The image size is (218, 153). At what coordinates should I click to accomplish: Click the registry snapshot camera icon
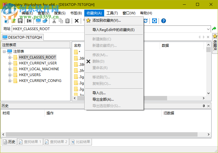pos(29,21)
